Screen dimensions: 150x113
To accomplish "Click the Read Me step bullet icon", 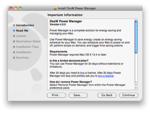I will 14,30.
